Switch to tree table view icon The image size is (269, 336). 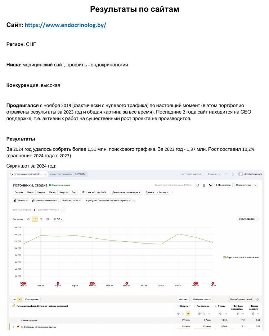(x=19, y=299)
